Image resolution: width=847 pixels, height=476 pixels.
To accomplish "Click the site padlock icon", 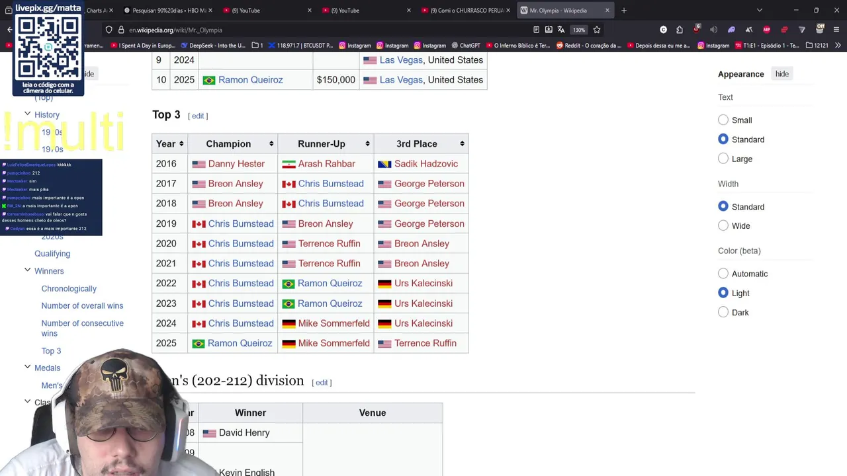I will tap(121, 30).
